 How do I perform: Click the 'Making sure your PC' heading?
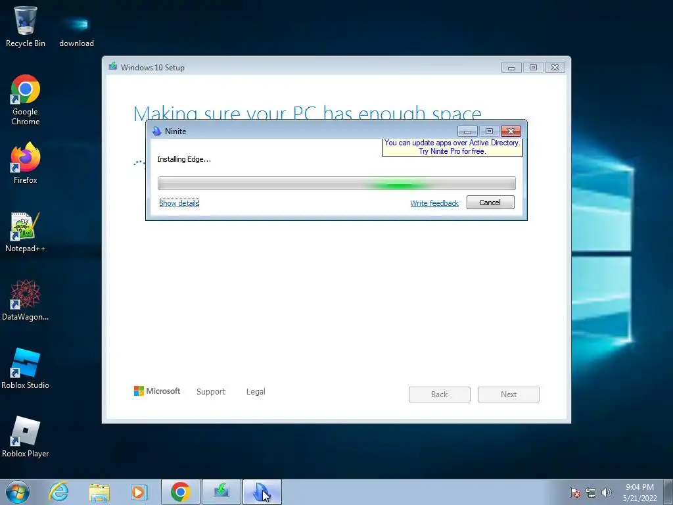pos(308,112)
